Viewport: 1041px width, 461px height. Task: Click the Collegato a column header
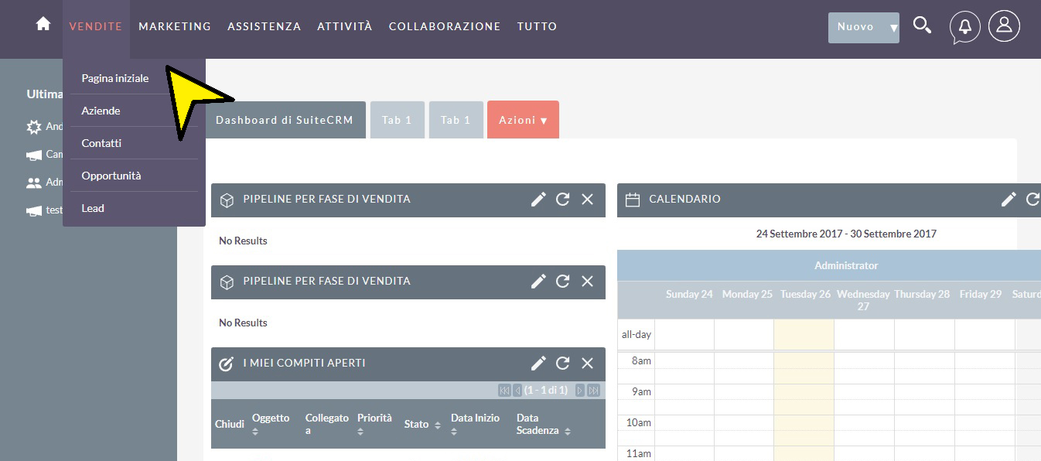(326, 424)
